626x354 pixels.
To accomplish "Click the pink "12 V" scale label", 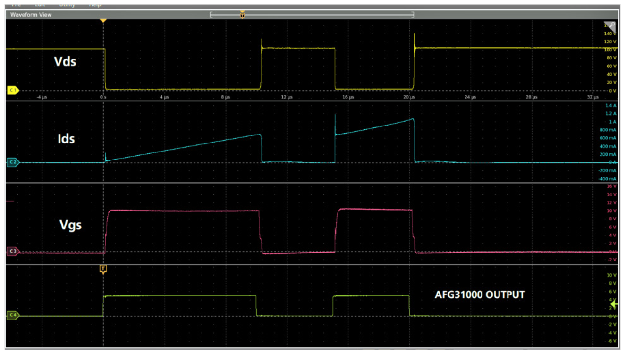I will click(612, 202).
